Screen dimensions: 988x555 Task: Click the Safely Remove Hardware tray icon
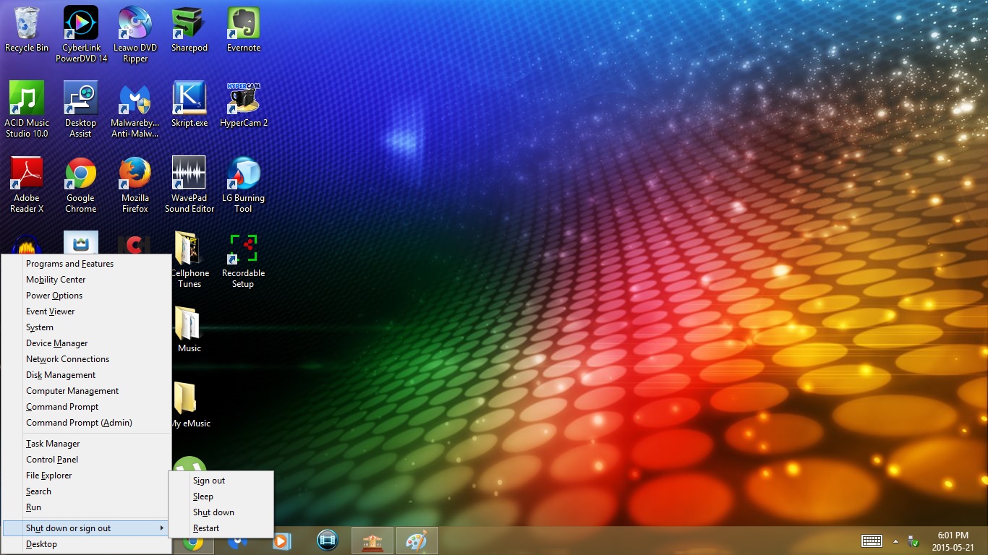(x=914, y=541)
